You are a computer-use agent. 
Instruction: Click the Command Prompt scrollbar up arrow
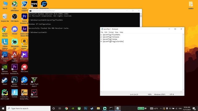coord(141,14)
